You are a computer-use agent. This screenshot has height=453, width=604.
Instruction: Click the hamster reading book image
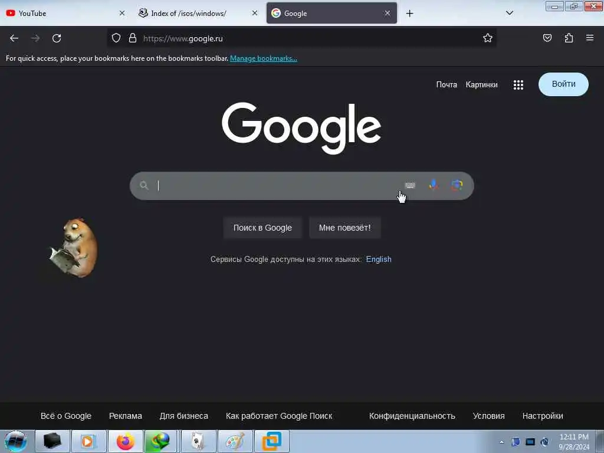[74, 248]
